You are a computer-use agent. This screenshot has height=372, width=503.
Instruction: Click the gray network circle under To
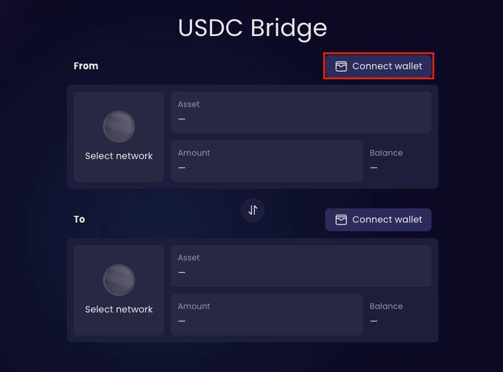coord(119,280)
